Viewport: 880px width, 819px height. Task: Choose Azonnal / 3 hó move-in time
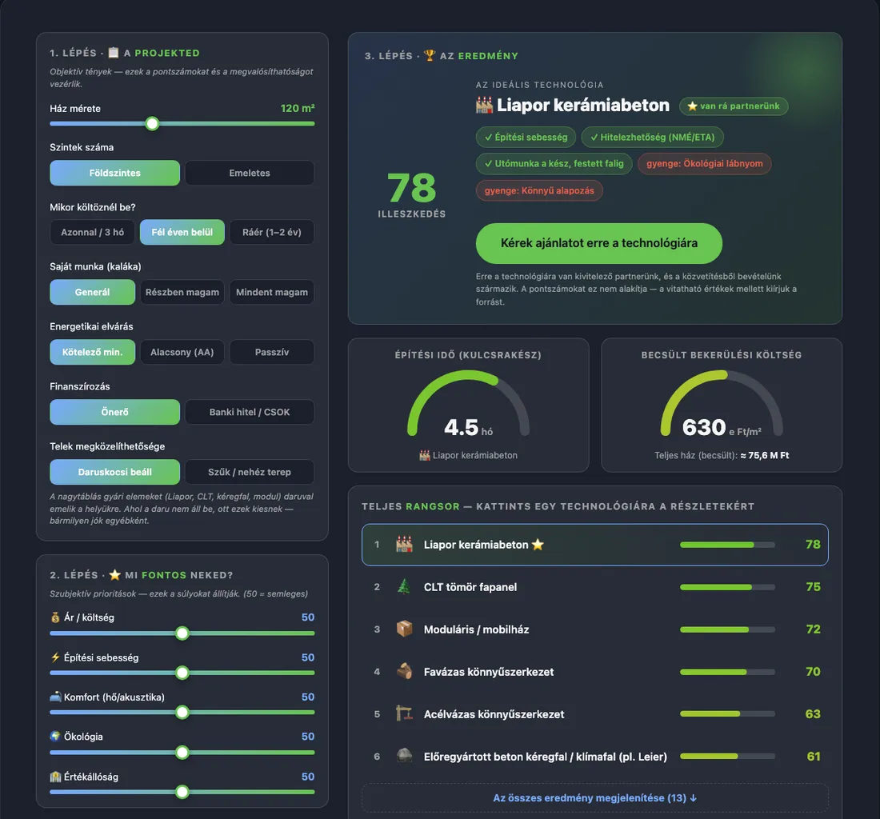[93, 232]
